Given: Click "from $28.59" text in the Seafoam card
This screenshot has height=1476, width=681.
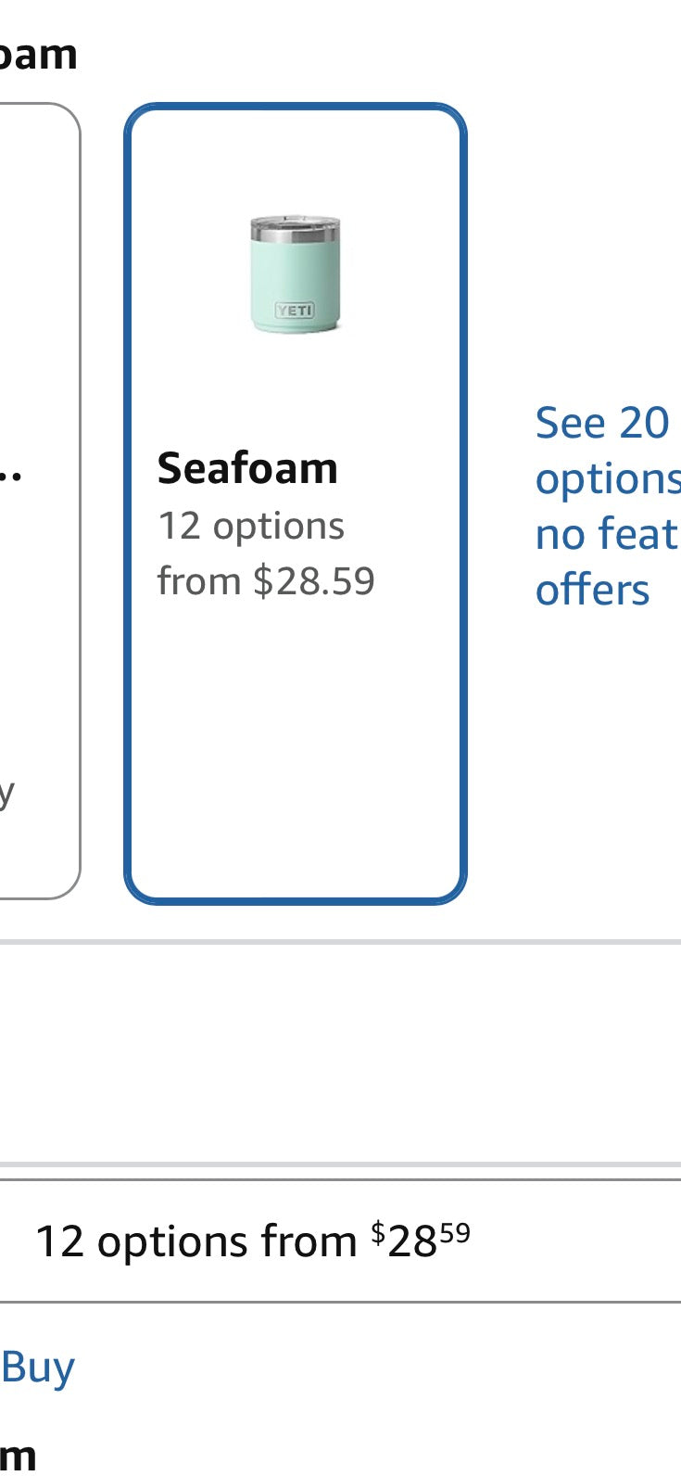Looking at the screenshot, I should pyautogui.click(x=266, y=581).
